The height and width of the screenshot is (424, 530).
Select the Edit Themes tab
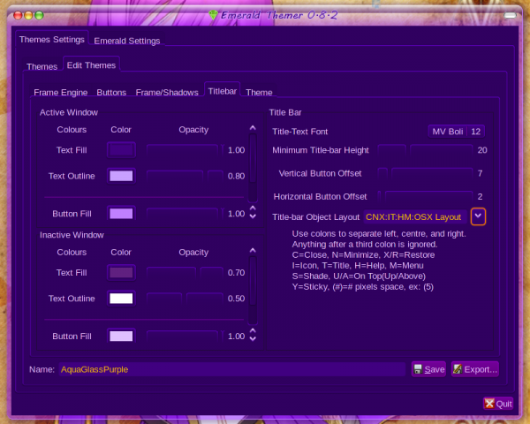tap(91, 65)
